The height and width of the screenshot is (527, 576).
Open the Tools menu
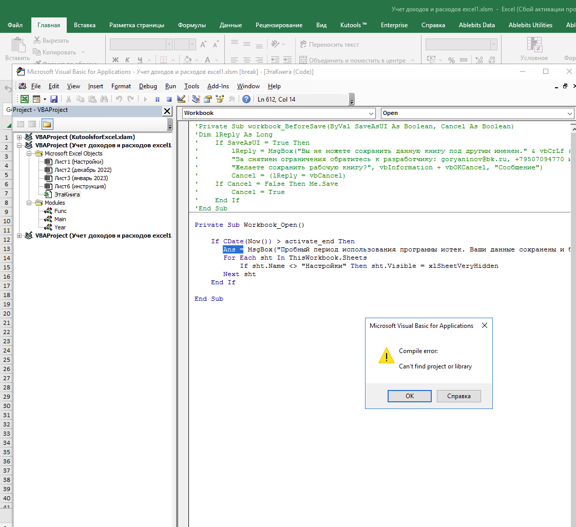[x=191, y=86]
